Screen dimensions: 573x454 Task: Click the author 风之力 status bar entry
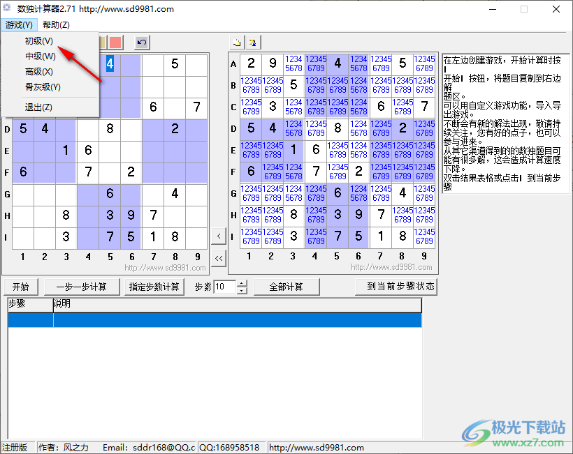pos(64,448)
